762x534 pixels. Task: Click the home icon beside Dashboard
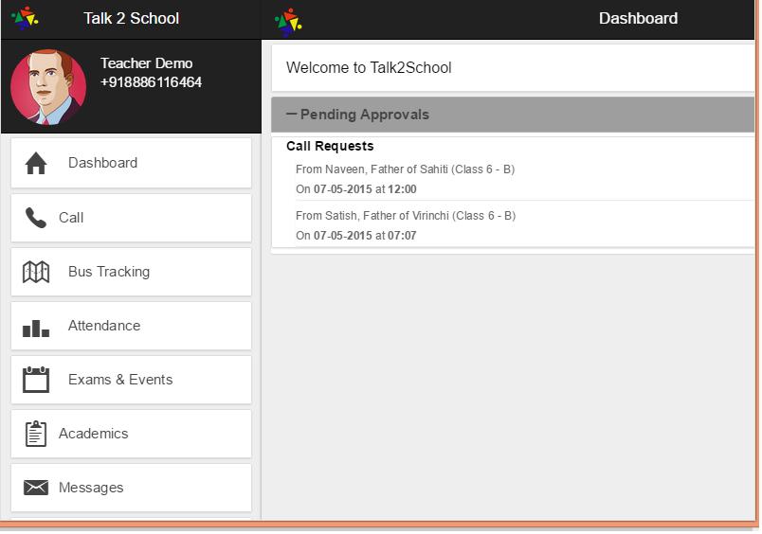coord(36,164)
